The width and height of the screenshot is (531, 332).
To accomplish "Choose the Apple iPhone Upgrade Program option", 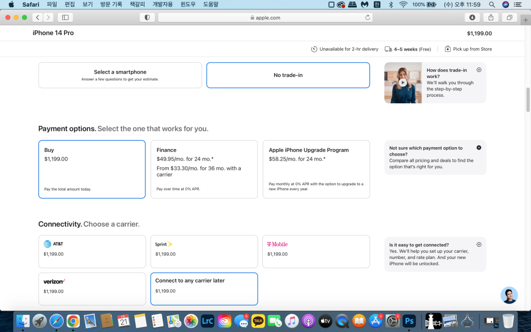I will (x=316, y=169).
